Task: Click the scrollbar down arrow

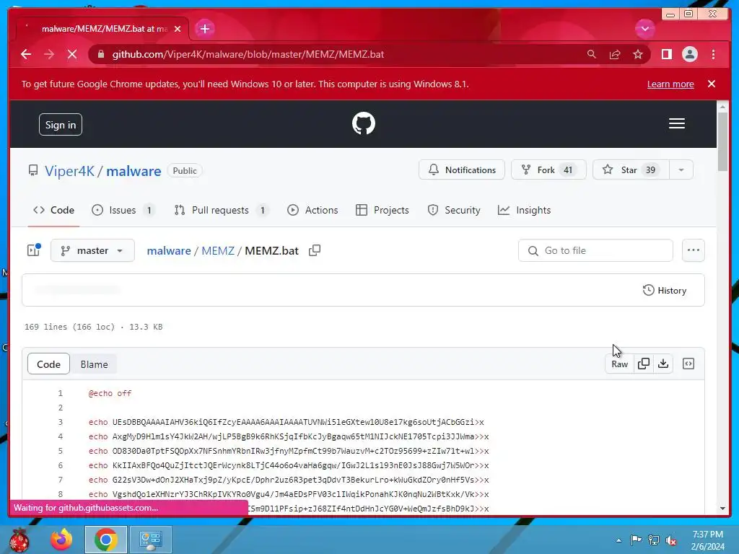Action: (x=723, y=509)
